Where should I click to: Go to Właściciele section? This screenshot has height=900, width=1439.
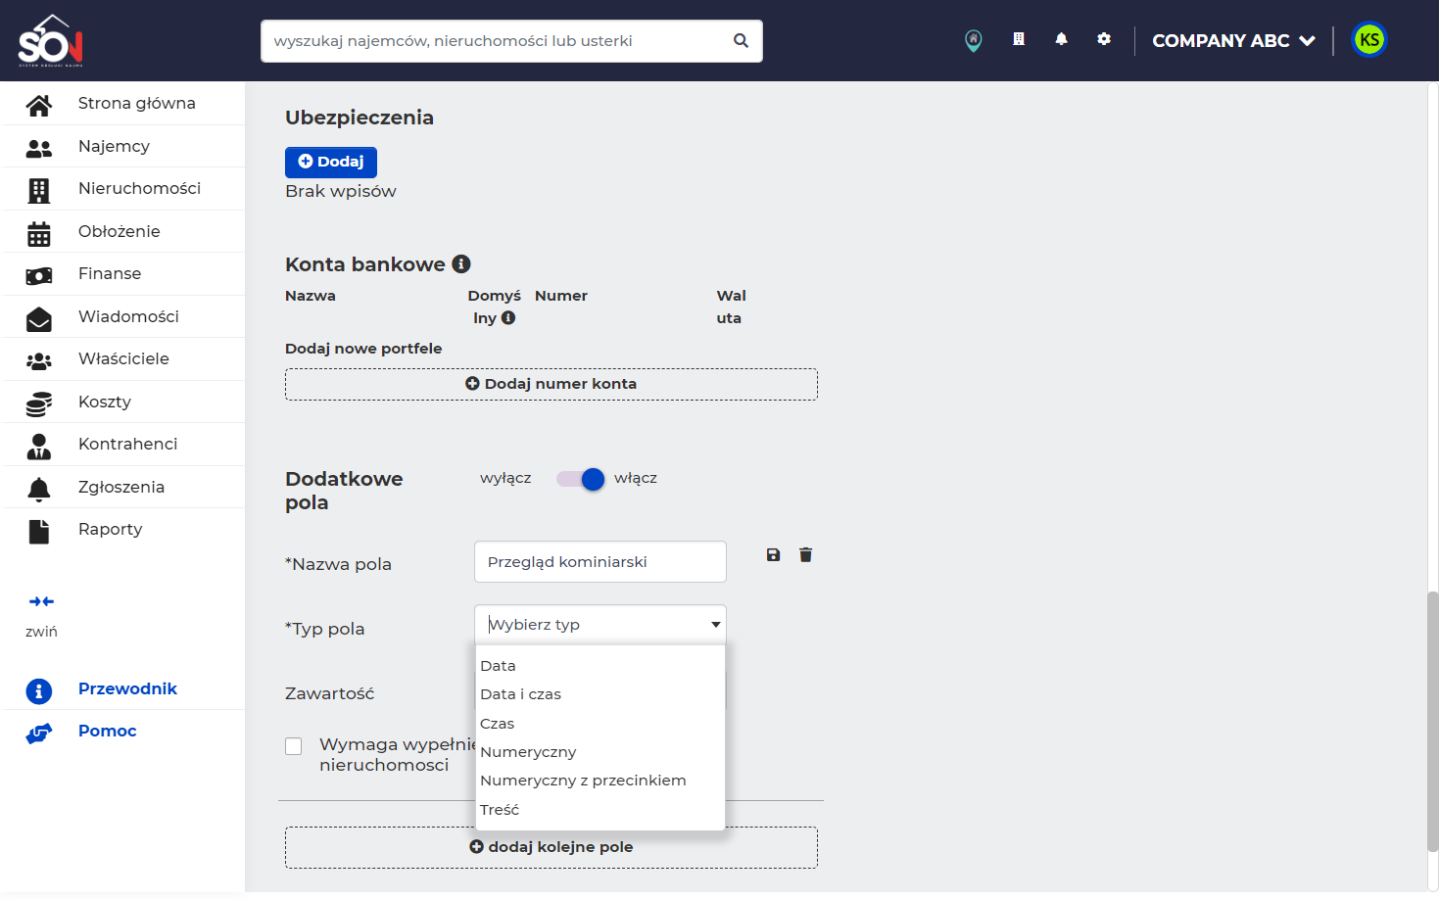(124, 358)
